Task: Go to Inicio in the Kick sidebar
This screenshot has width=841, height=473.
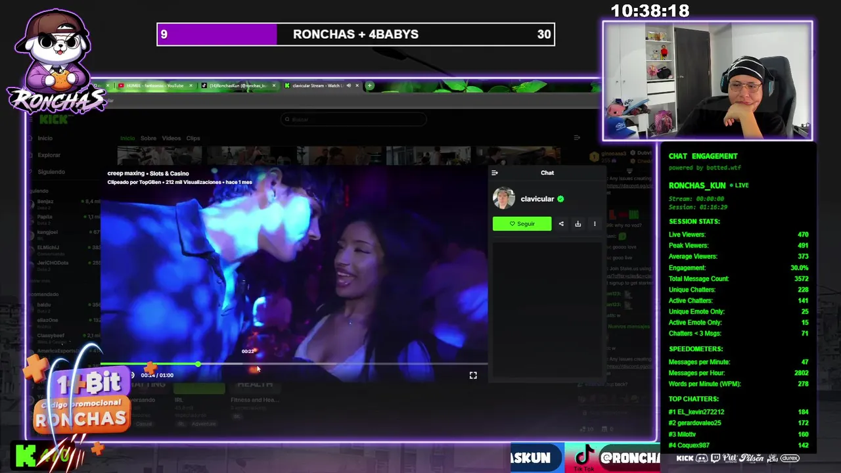Action: click(45, 138)
